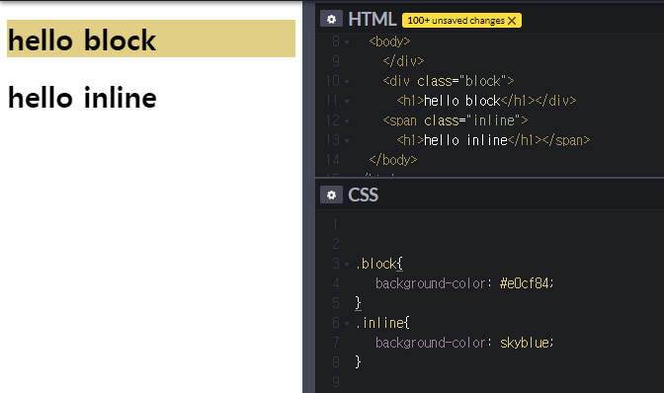Click the </body> closing tag
Image resolution: width=664 pixels, height=393 pixels.
pos(393,160)
